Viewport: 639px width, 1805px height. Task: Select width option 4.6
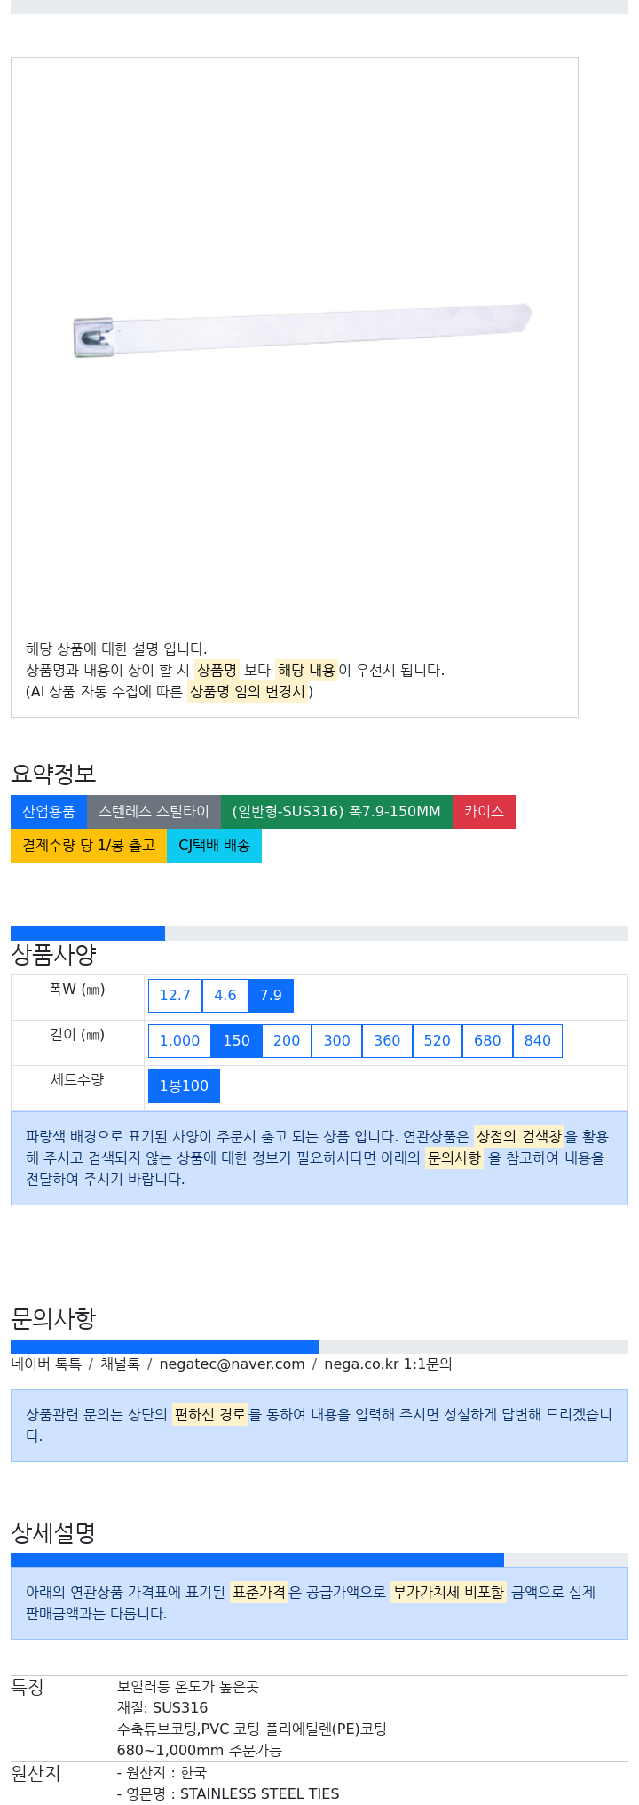[x=225, y=996]
